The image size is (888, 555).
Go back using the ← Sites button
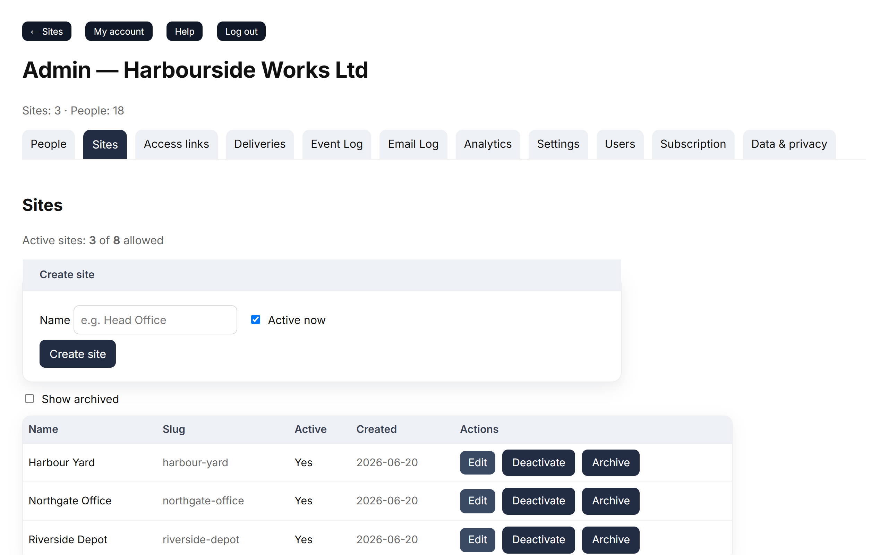tap(46, 31)
